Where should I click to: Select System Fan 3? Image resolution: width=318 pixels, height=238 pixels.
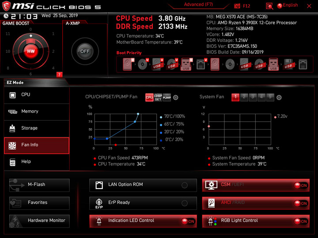253,97
